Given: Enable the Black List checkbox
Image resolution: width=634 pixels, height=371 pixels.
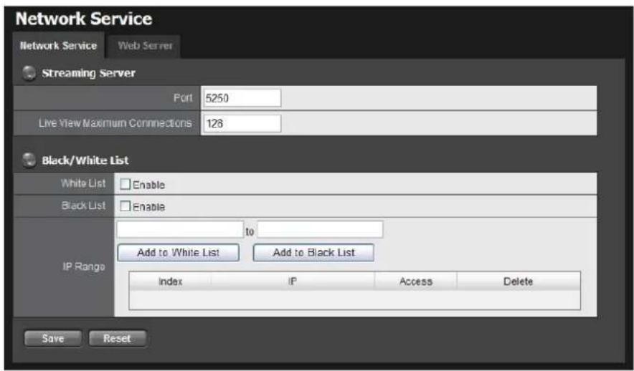Looking at the screenshot, I should [125, 206].
